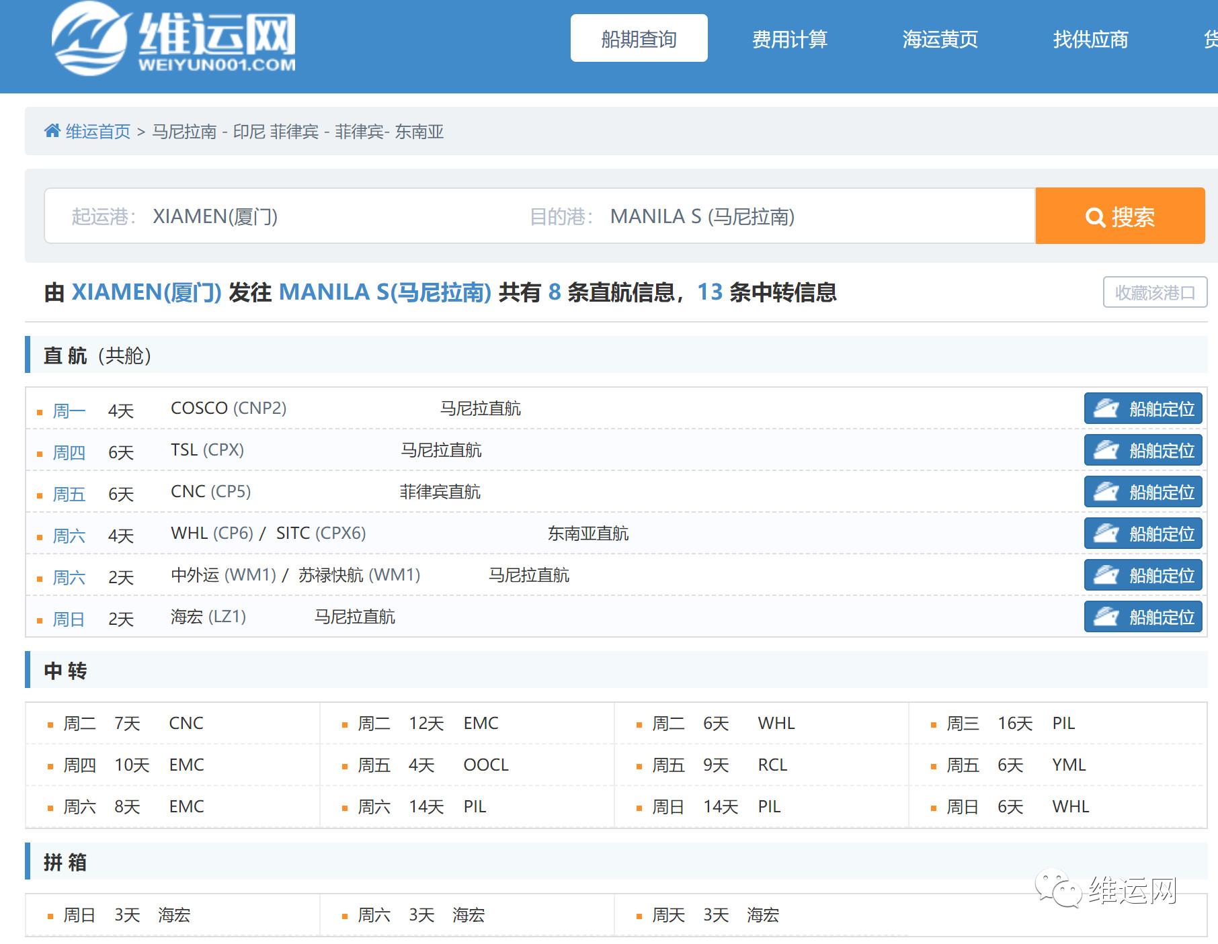This screenshot has height=944, width=1218.
Task: Click the 东南亚直航 route label
Action: point(588,533)
